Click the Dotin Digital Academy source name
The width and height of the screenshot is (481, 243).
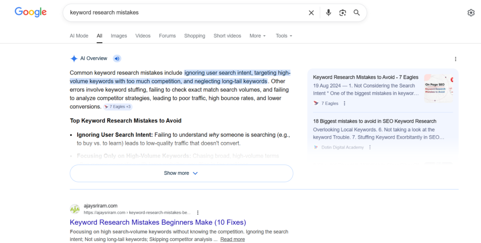(342, 147)
